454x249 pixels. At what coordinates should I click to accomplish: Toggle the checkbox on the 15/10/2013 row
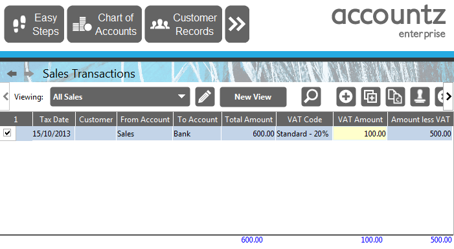coord(7,133)
